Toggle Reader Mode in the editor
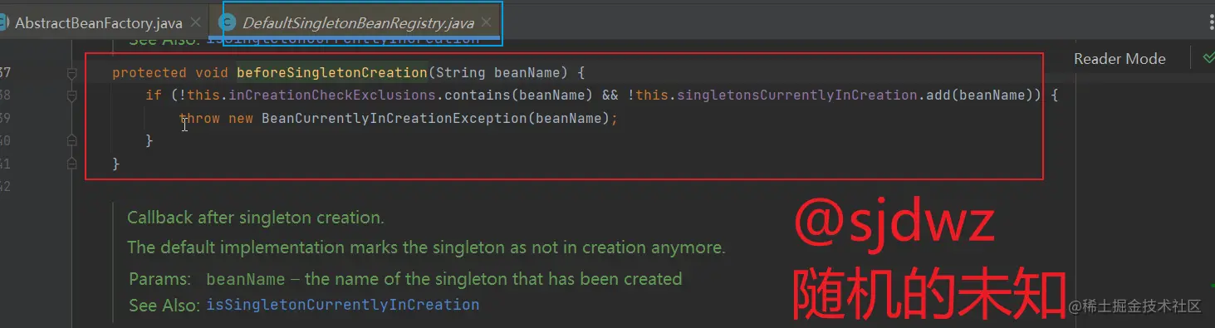This screenshot has width=1215, height=328. pos(1119,59)
